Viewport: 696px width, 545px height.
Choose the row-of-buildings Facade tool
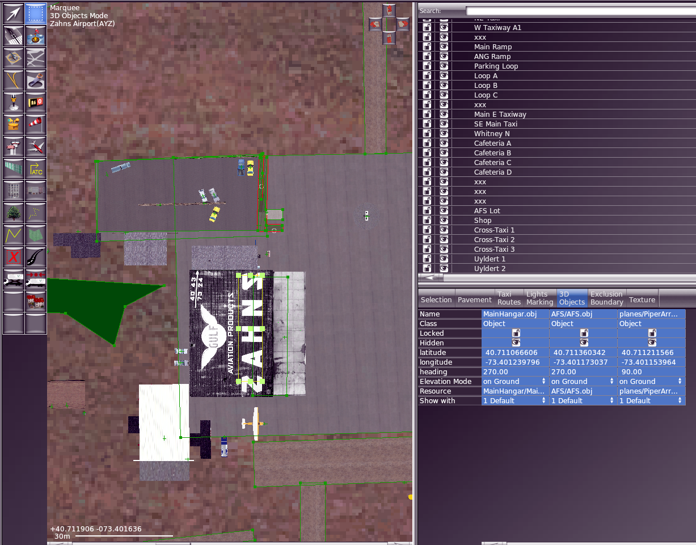36,191
